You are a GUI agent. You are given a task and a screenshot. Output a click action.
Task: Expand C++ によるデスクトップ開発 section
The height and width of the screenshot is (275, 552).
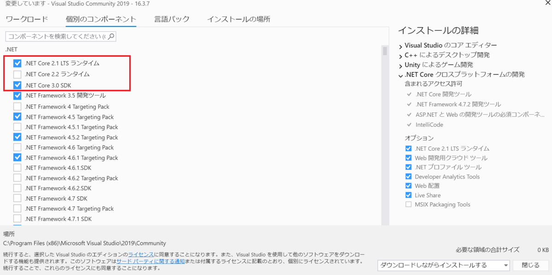point(401,56)
